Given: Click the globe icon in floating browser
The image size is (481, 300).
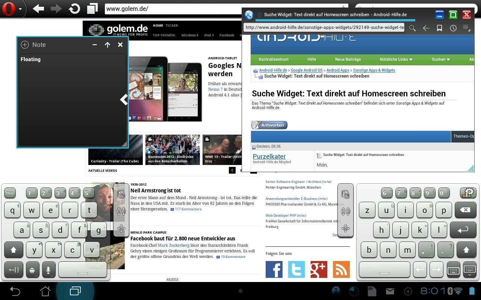Looking at the screenshot, I should tap(249, 15).
